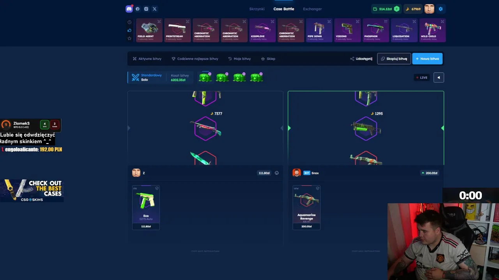499x280 pixels.
Task: Open the Instagram social icon
Action: 146,9
